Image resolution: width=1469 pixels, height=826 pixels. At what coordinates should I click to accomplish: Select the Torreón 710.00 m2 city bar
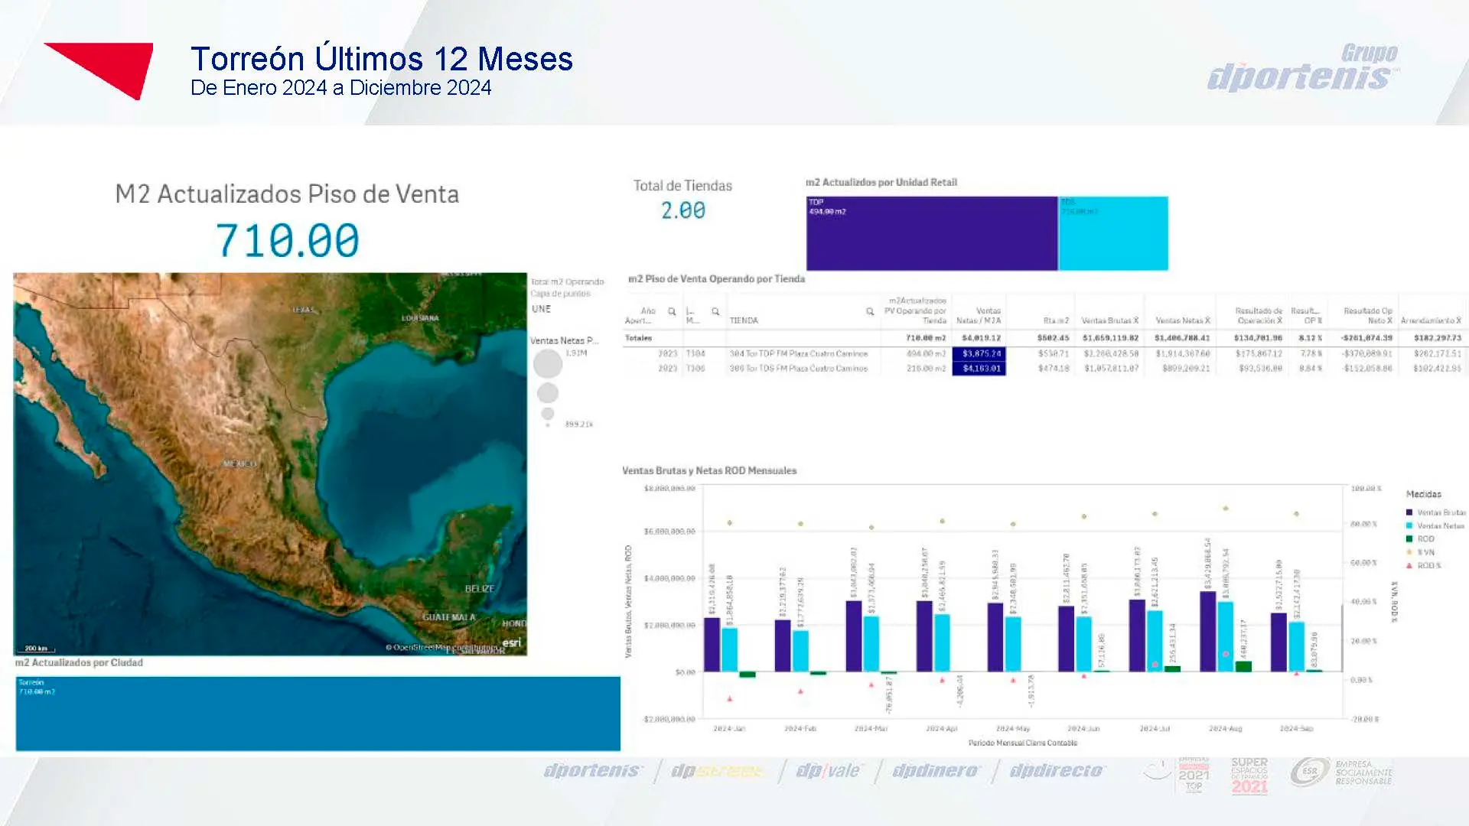[318, 713]
